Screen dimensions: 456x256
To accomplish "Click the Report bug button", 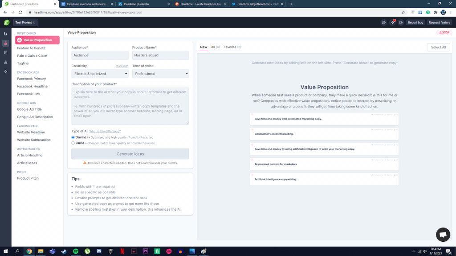I will (415, 22).
